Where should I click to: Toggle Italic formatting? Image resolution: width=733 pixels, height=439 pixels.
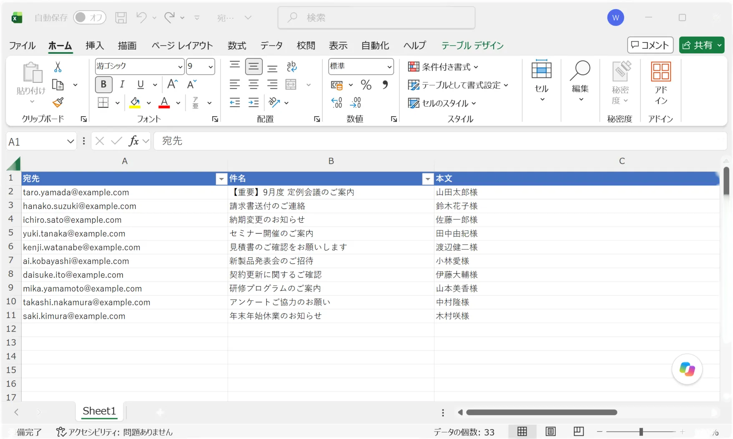122,85
